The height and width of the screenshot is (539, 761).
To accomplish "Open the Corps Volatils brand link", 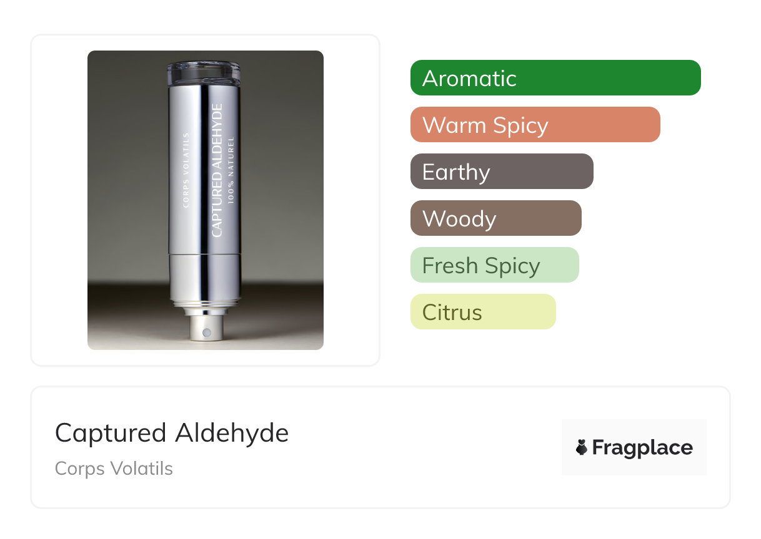I will (114, 469).
